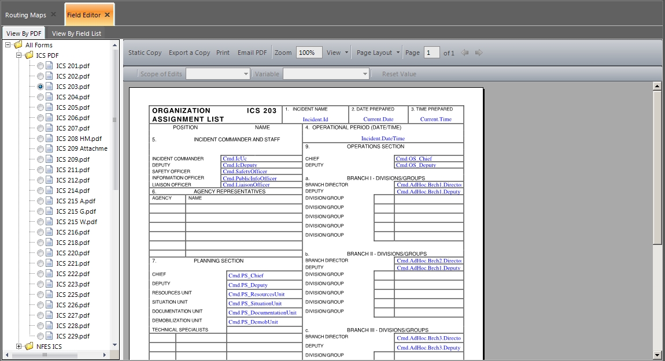
Task: Click the PDF viewer scroll up arrow
Action: tap(657, 86)
